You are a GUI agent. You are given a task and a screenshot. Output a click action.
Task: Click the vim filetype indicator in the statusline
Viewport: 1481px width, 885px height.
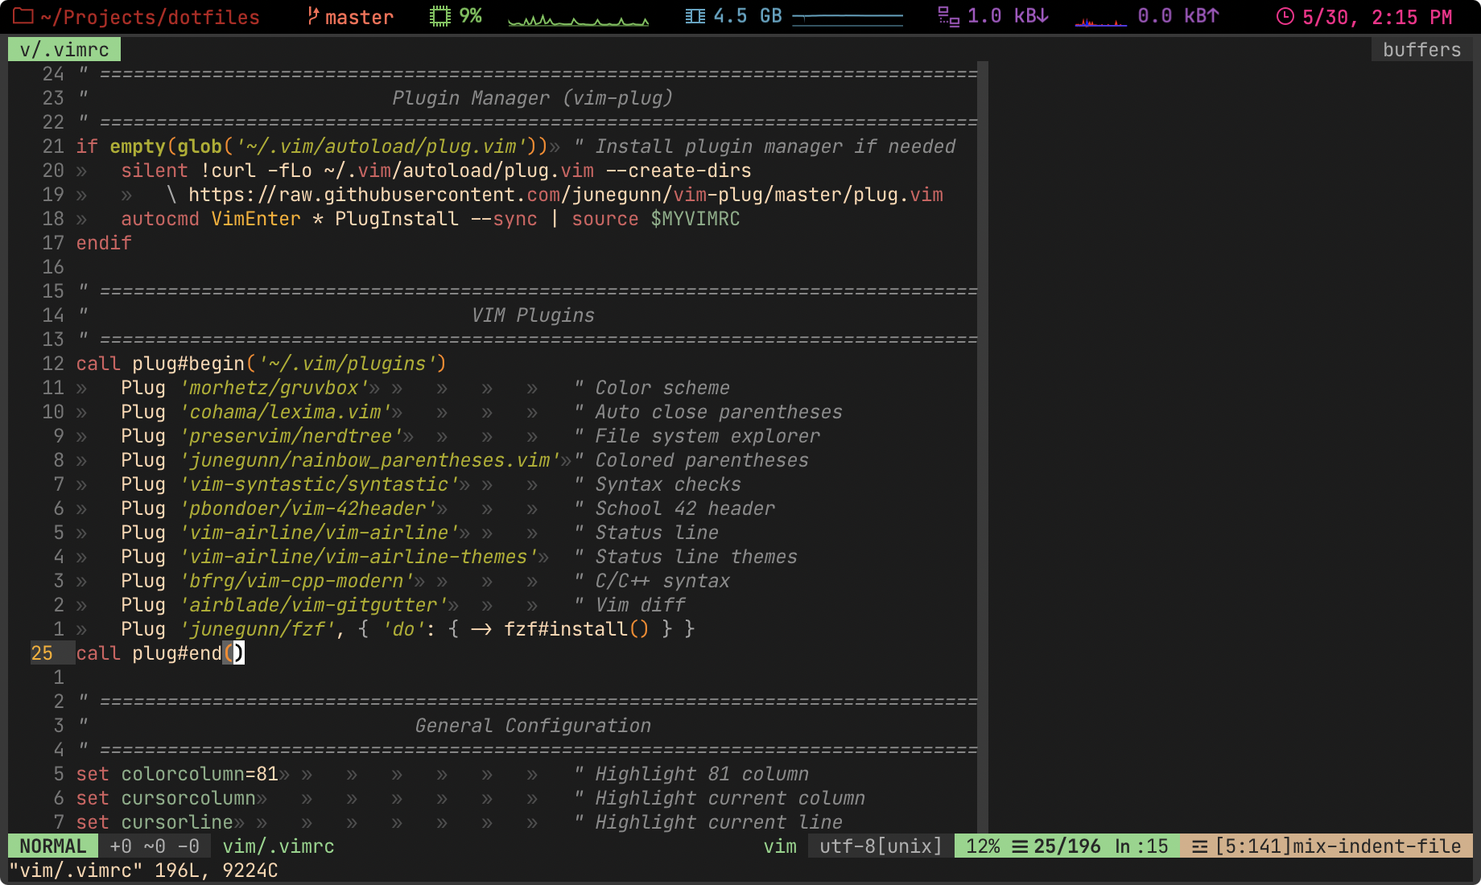tap(780, 846)
